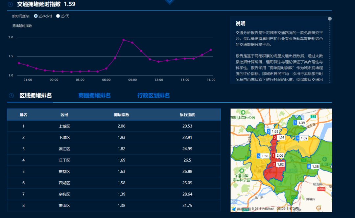Click red map marker 2 showing 1.93
This screenshot has height=218, width=355.
[275, 138]
